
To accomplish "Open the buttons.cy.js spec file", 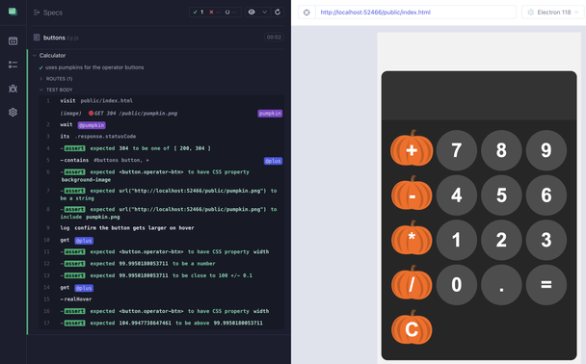I will [61, 38].
